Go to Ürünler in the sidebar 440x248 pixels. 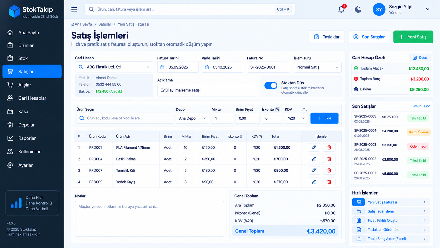point(32,45)
